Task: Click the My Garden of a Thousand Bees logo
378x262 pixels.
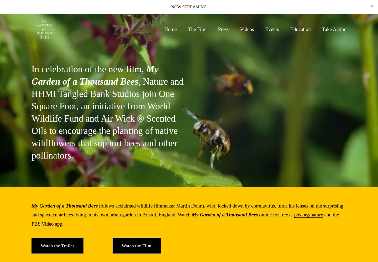Action: [44, 29]
